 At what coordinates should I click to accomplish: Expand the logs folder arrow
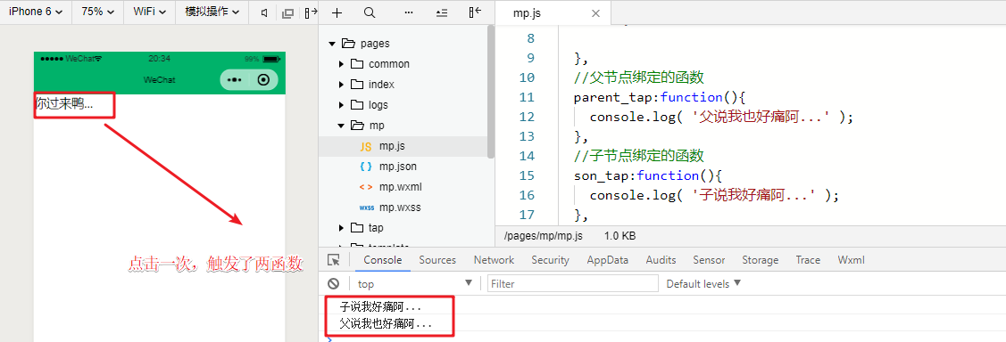pos(342,105)
